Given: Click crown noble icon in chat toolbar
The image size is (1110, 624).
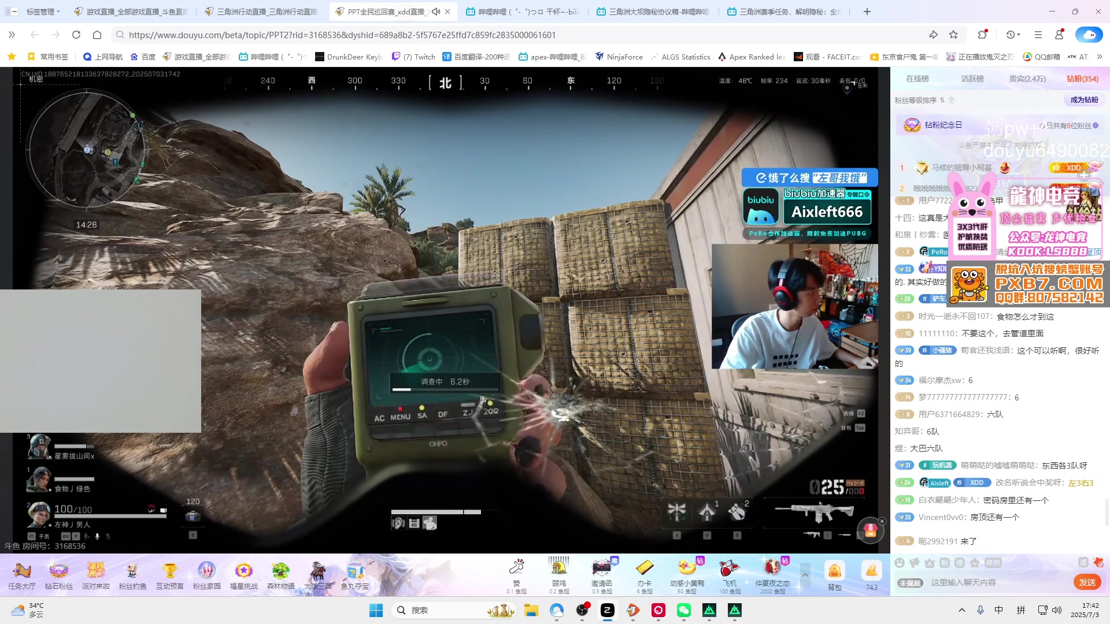Looking at the screenshot, I should [x=930, y=563].
